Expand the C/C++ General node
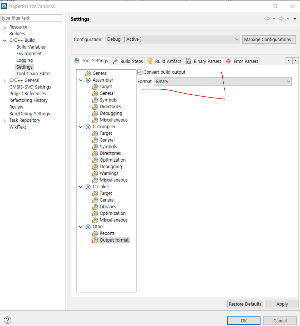This screenshot has height=326, width=300. [x=5, y=81]
